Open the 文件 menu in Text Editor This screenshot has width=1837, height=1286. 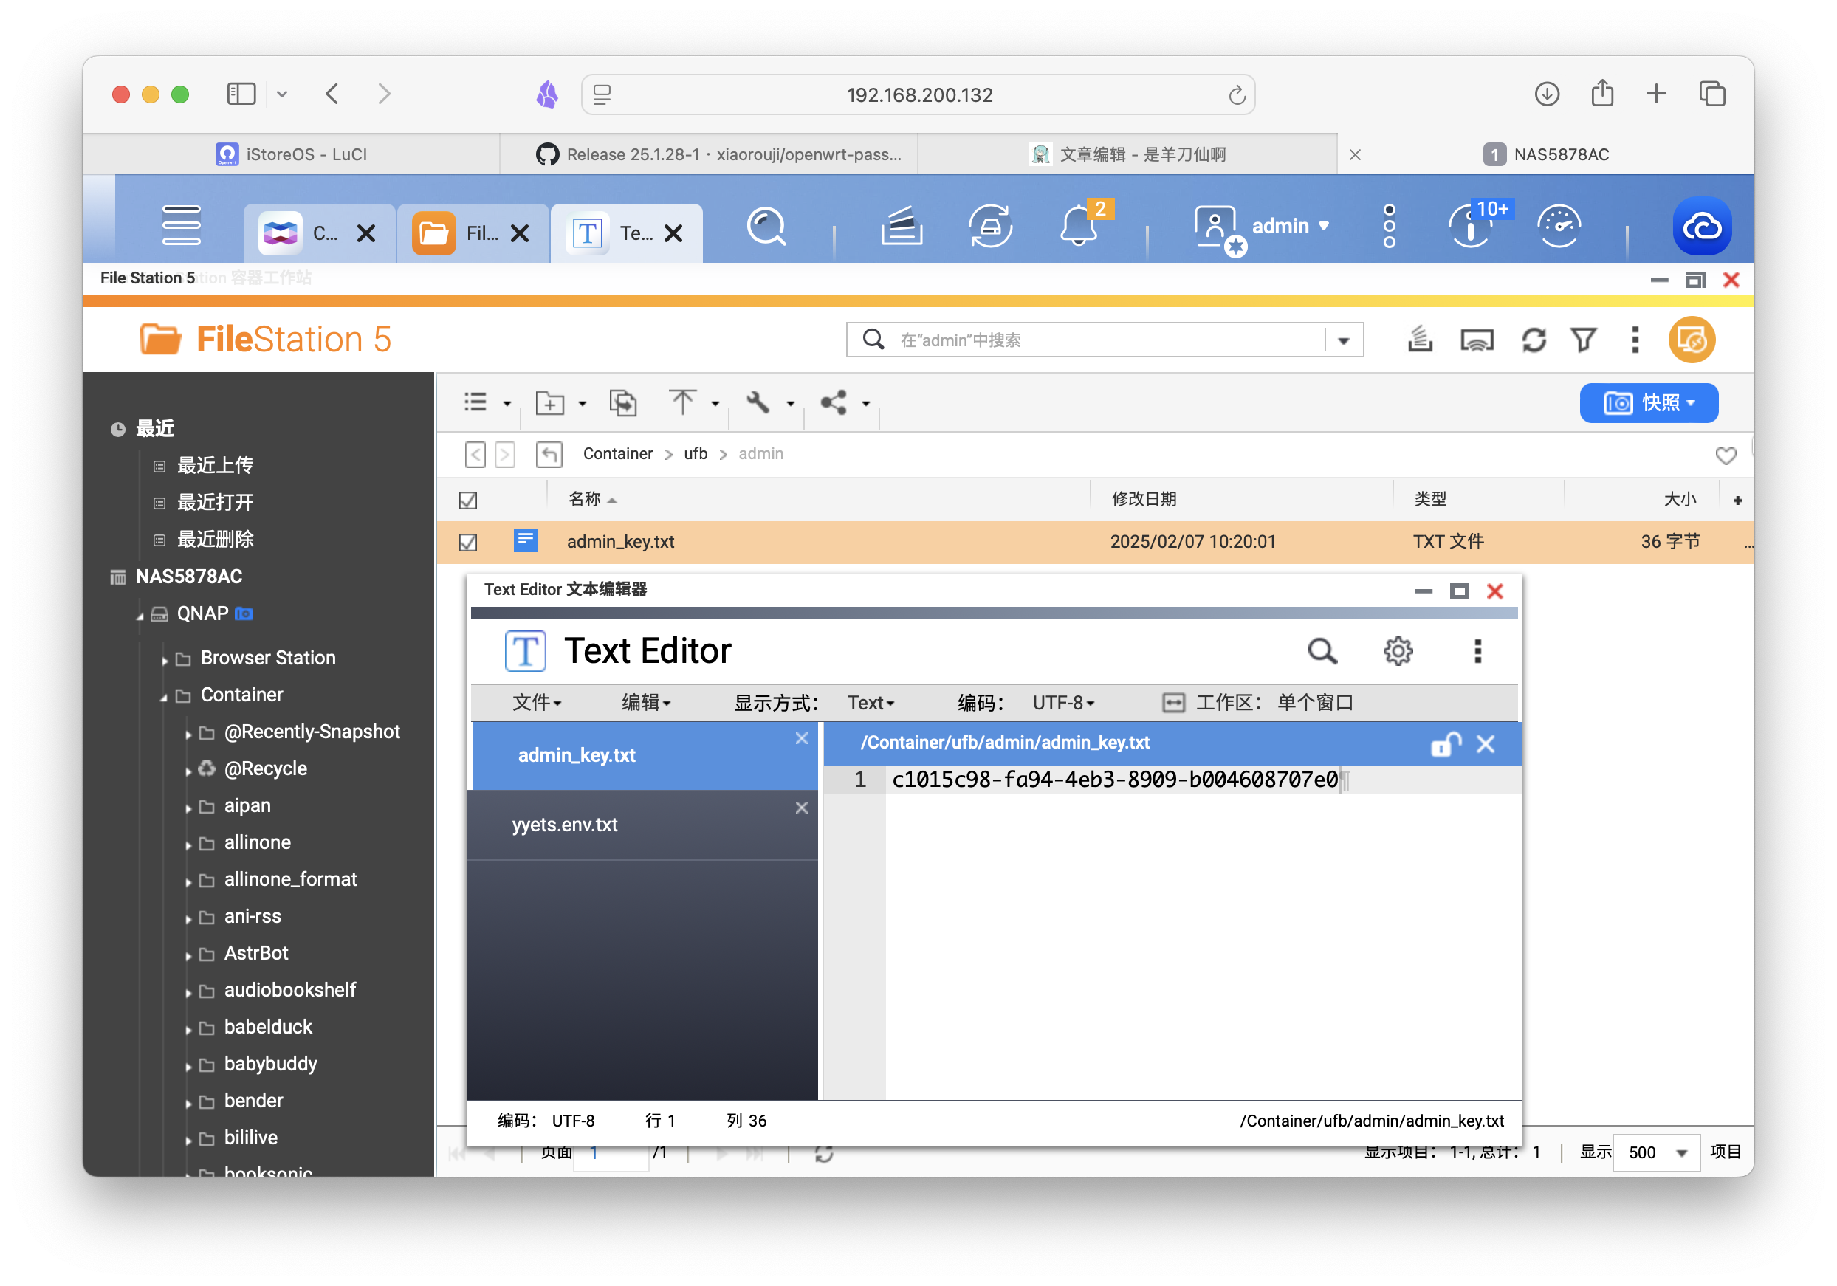[536, 703]
